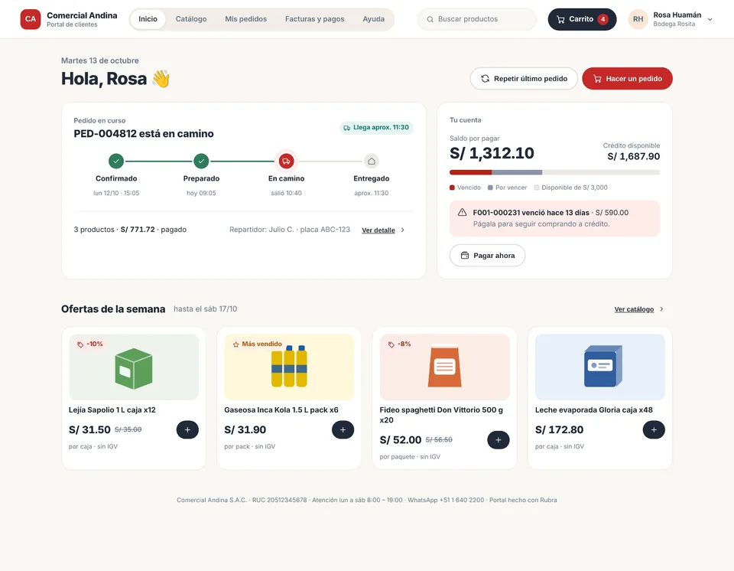Click the cart icon in Carrito
Screen dimensions: 734x571
[x=560, y=19]
